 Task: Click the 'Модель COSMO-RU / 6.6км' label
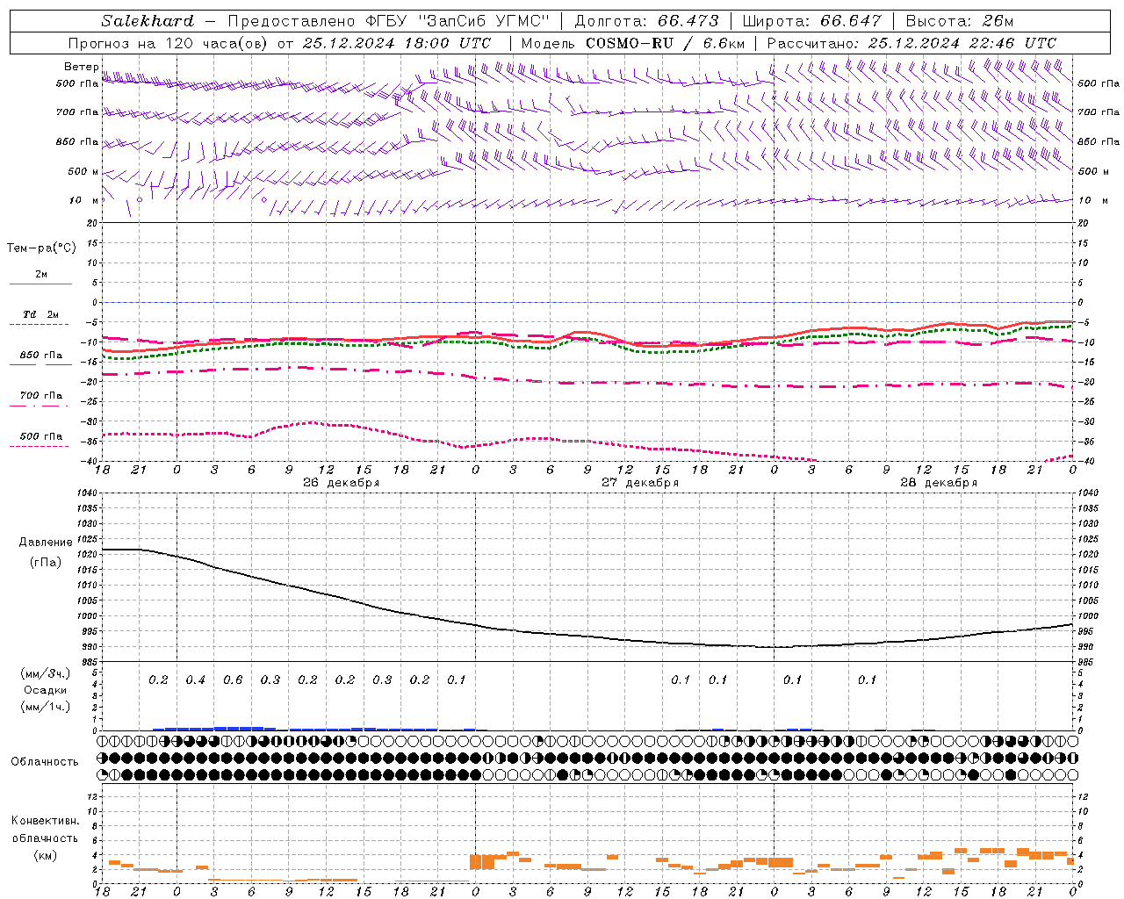633,43
